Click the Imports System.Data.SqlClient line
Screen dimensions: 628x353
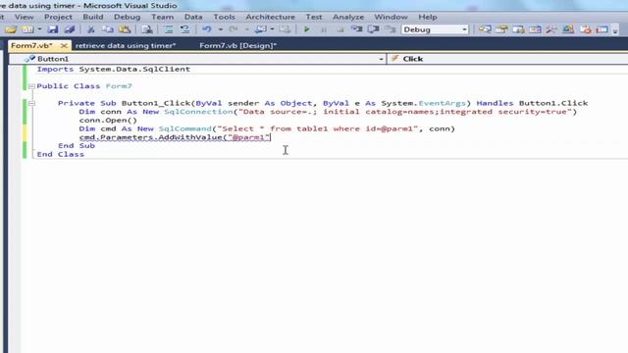(114, 70)
